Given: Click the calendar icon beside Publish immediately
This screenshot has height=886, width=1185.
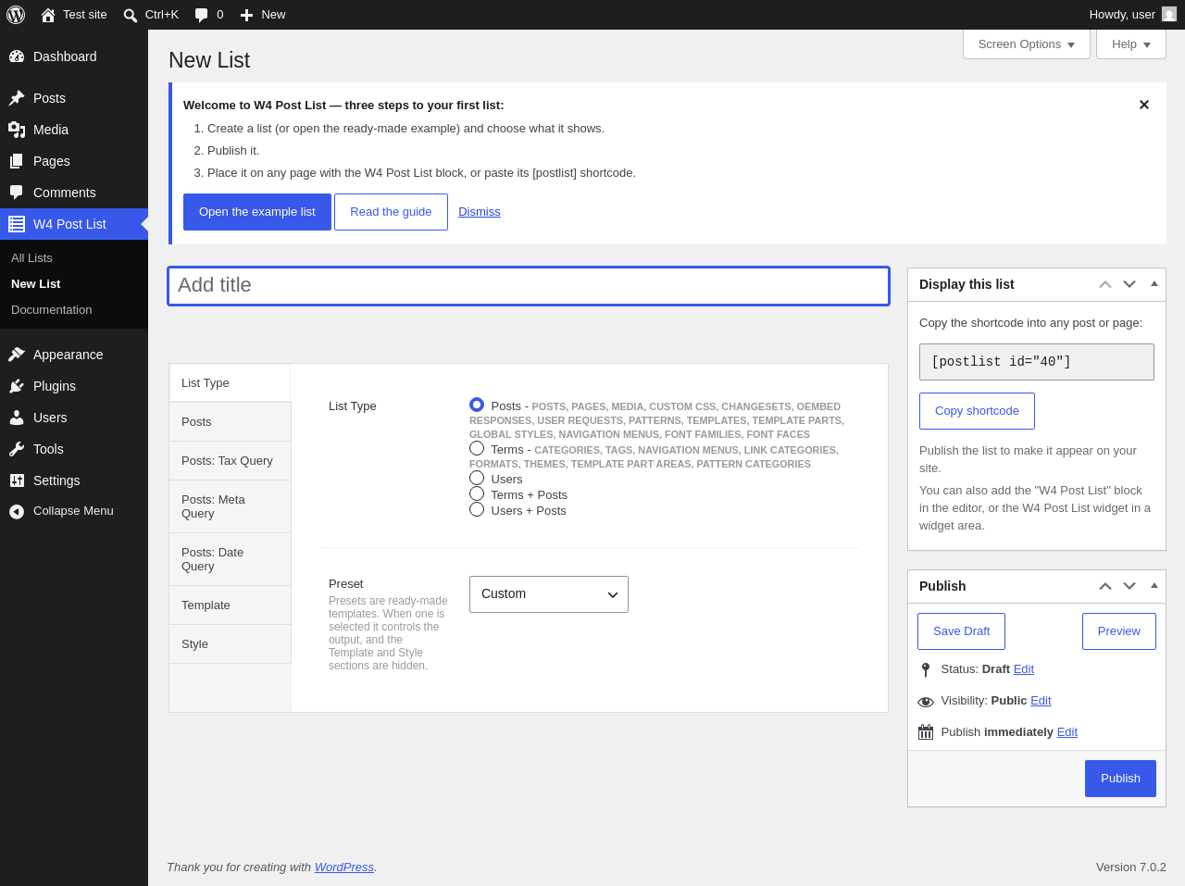Looking at the screenshot, I should click(926, 732).
